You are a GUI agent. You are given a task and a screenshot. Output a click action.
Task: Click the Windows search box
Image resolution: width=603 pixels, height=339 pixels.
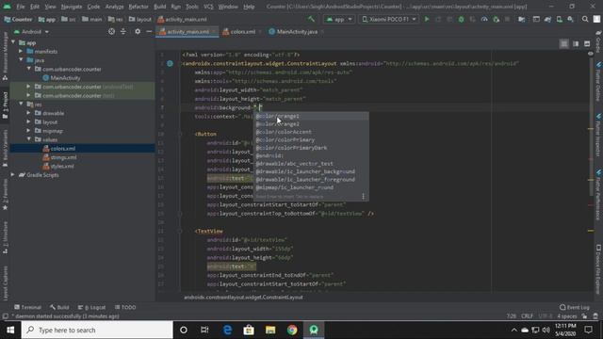tap(97, 330)
